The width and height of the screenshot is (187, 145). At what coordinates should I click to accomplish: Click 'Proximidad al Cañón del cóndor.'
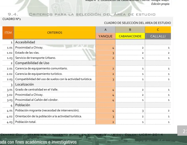click(37, 100)
